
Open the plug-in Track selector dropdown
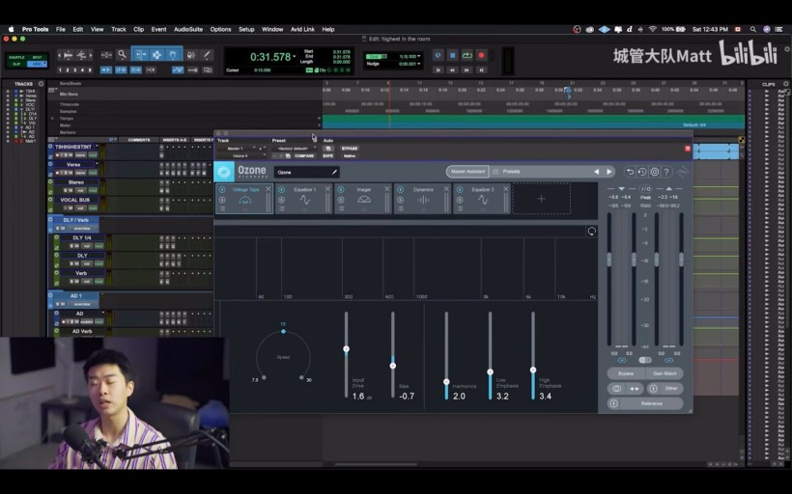[x=240, y=149]
